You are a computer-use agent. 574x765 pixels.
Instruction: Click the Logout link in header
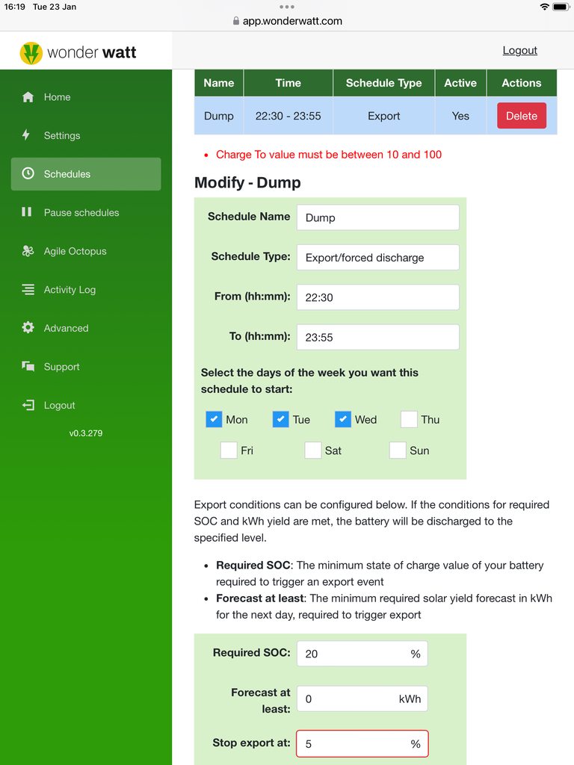coord(519,50)
